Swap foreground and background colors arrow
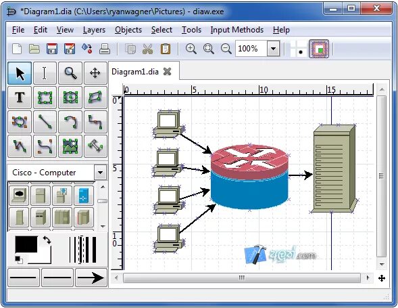398x308 pixels. 47,240
